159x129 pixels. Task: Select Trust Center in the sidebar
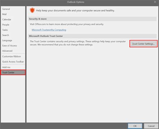(x=13, y=72)
